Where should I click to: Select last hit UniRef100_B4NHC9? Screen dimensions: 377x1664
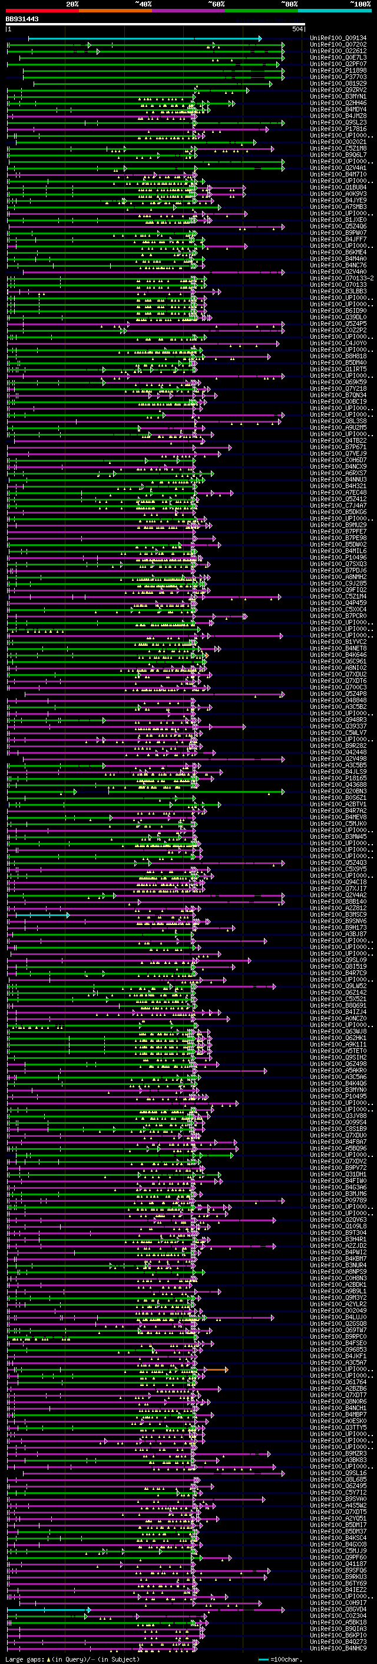[338, 1648]
